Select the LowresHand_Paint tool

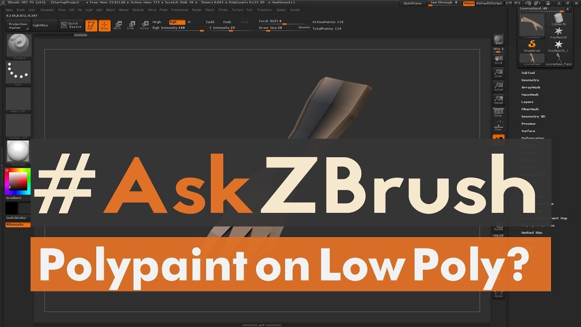pyautogui.click(x=559, y=59)
